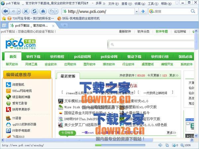Open the 100% zoom control in status bar

pyautogui.click(x=185, y=145)
